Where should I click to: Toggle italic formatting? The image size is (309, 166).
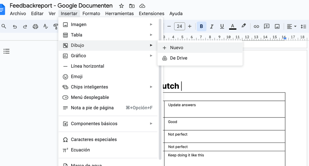tap(212, 26)
